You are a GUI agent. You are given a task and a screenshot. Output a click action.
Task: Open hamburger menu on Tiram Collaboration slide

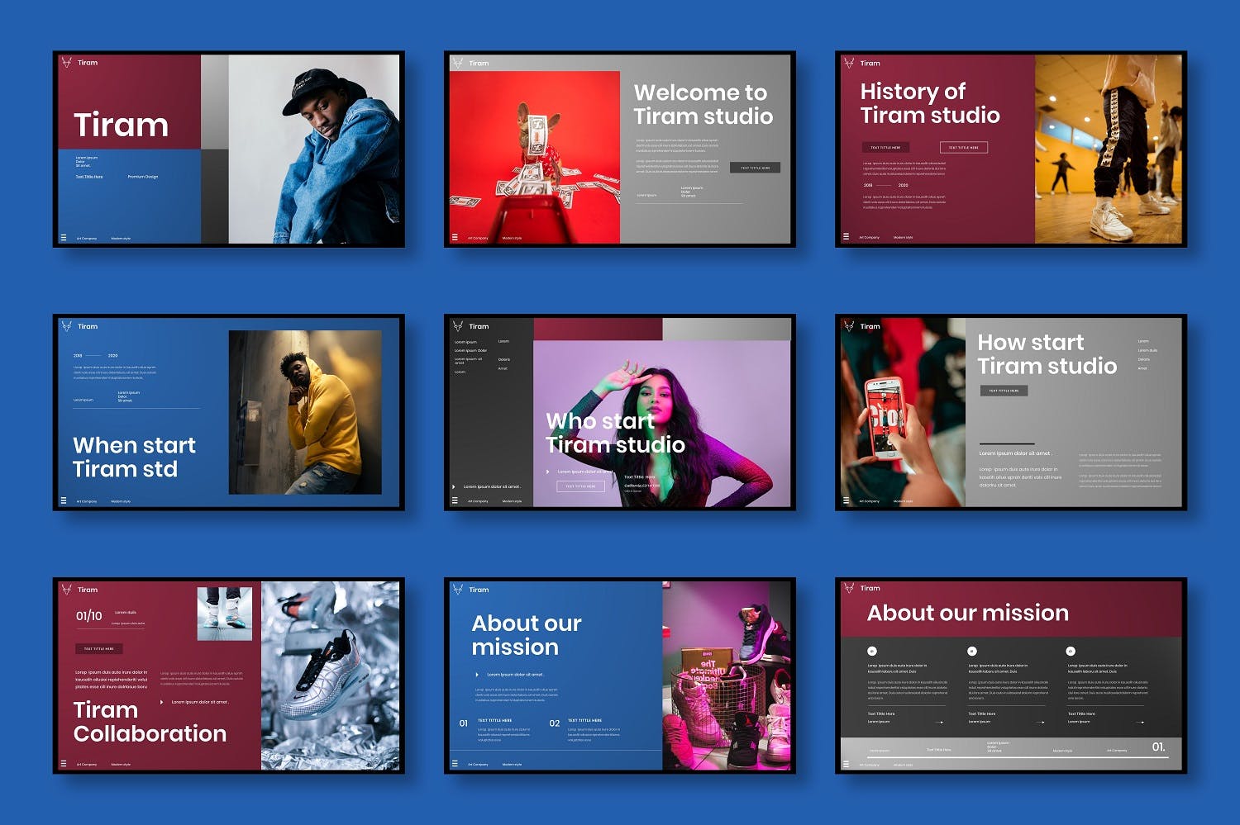pos(63,764)
